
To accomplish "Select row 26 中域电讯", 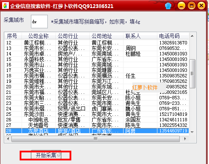I will pos(97,120).
